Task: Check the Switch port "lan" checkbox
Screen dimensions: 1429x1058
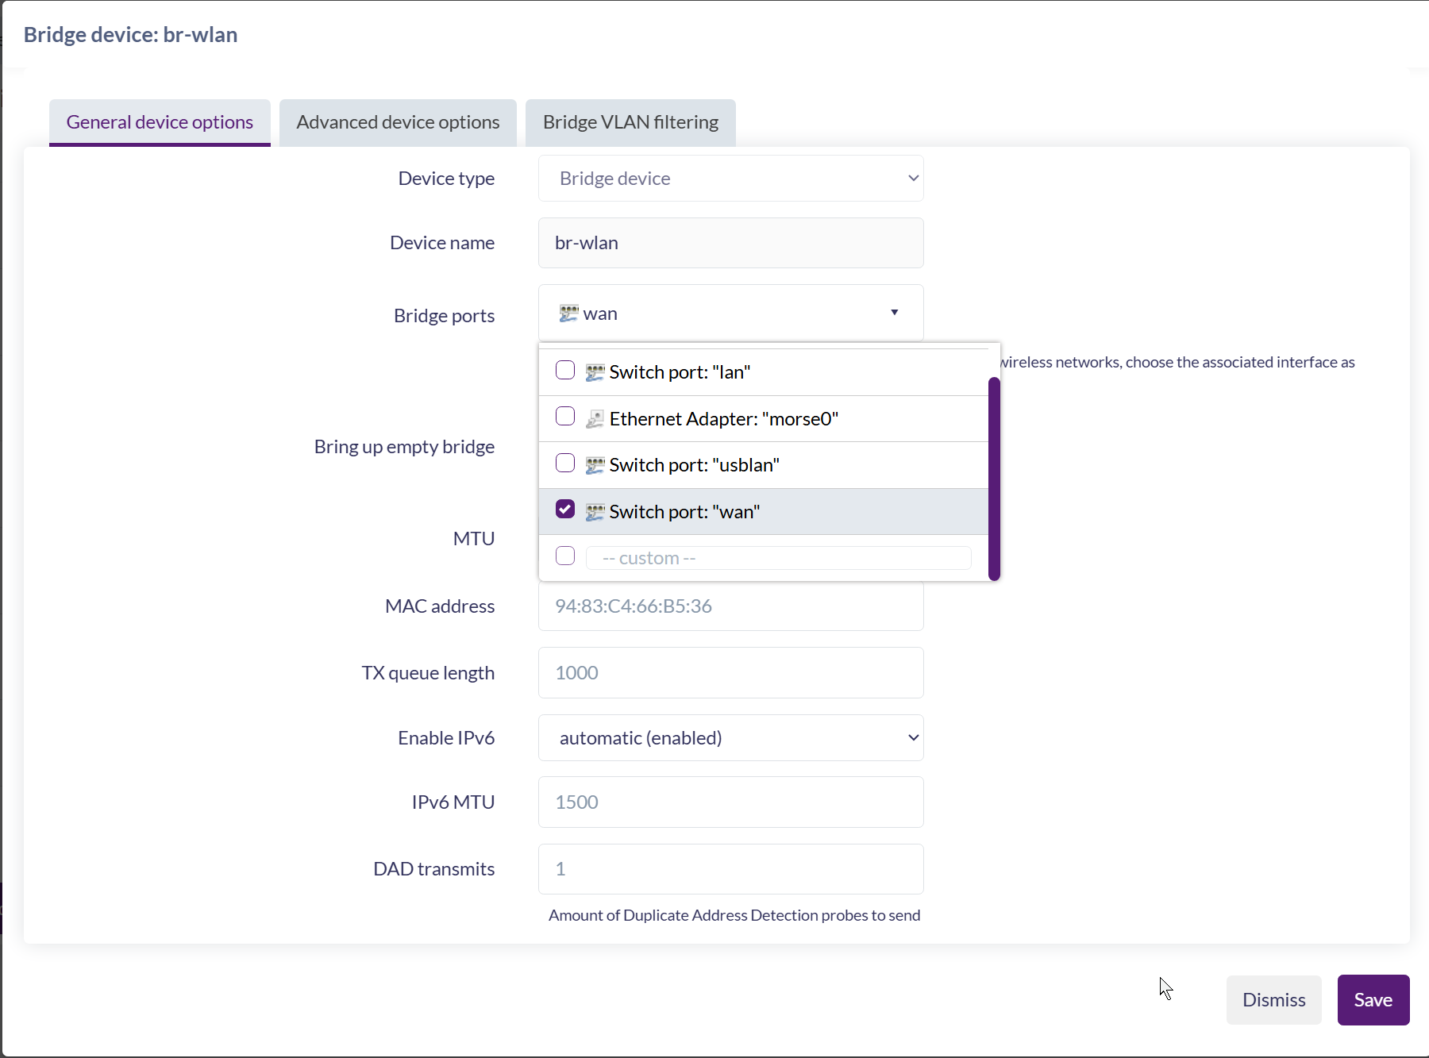Action: pos(565,371)
